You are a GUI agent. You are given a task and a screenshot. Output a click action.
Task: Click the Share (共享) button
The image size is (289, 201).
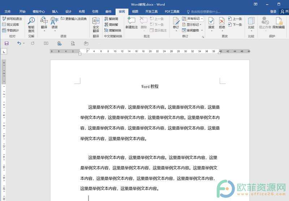pos(285,12)
